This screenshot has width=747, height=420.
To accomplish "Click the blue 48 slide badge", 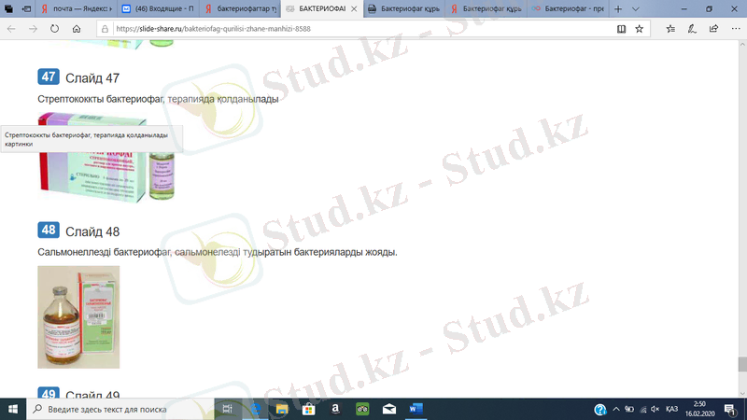I will [49, 230].
